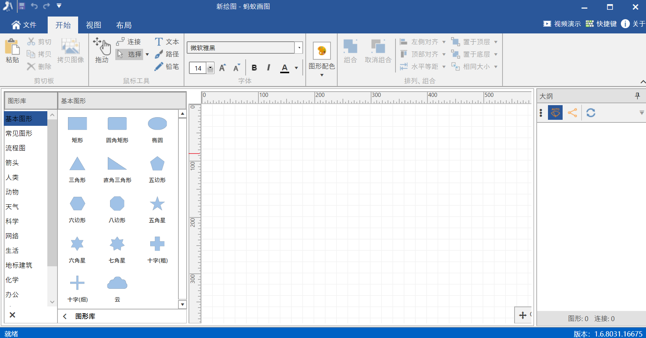Increase font size with the larger A icon
This screenshot has width=646, height=338.
point(222,68)
